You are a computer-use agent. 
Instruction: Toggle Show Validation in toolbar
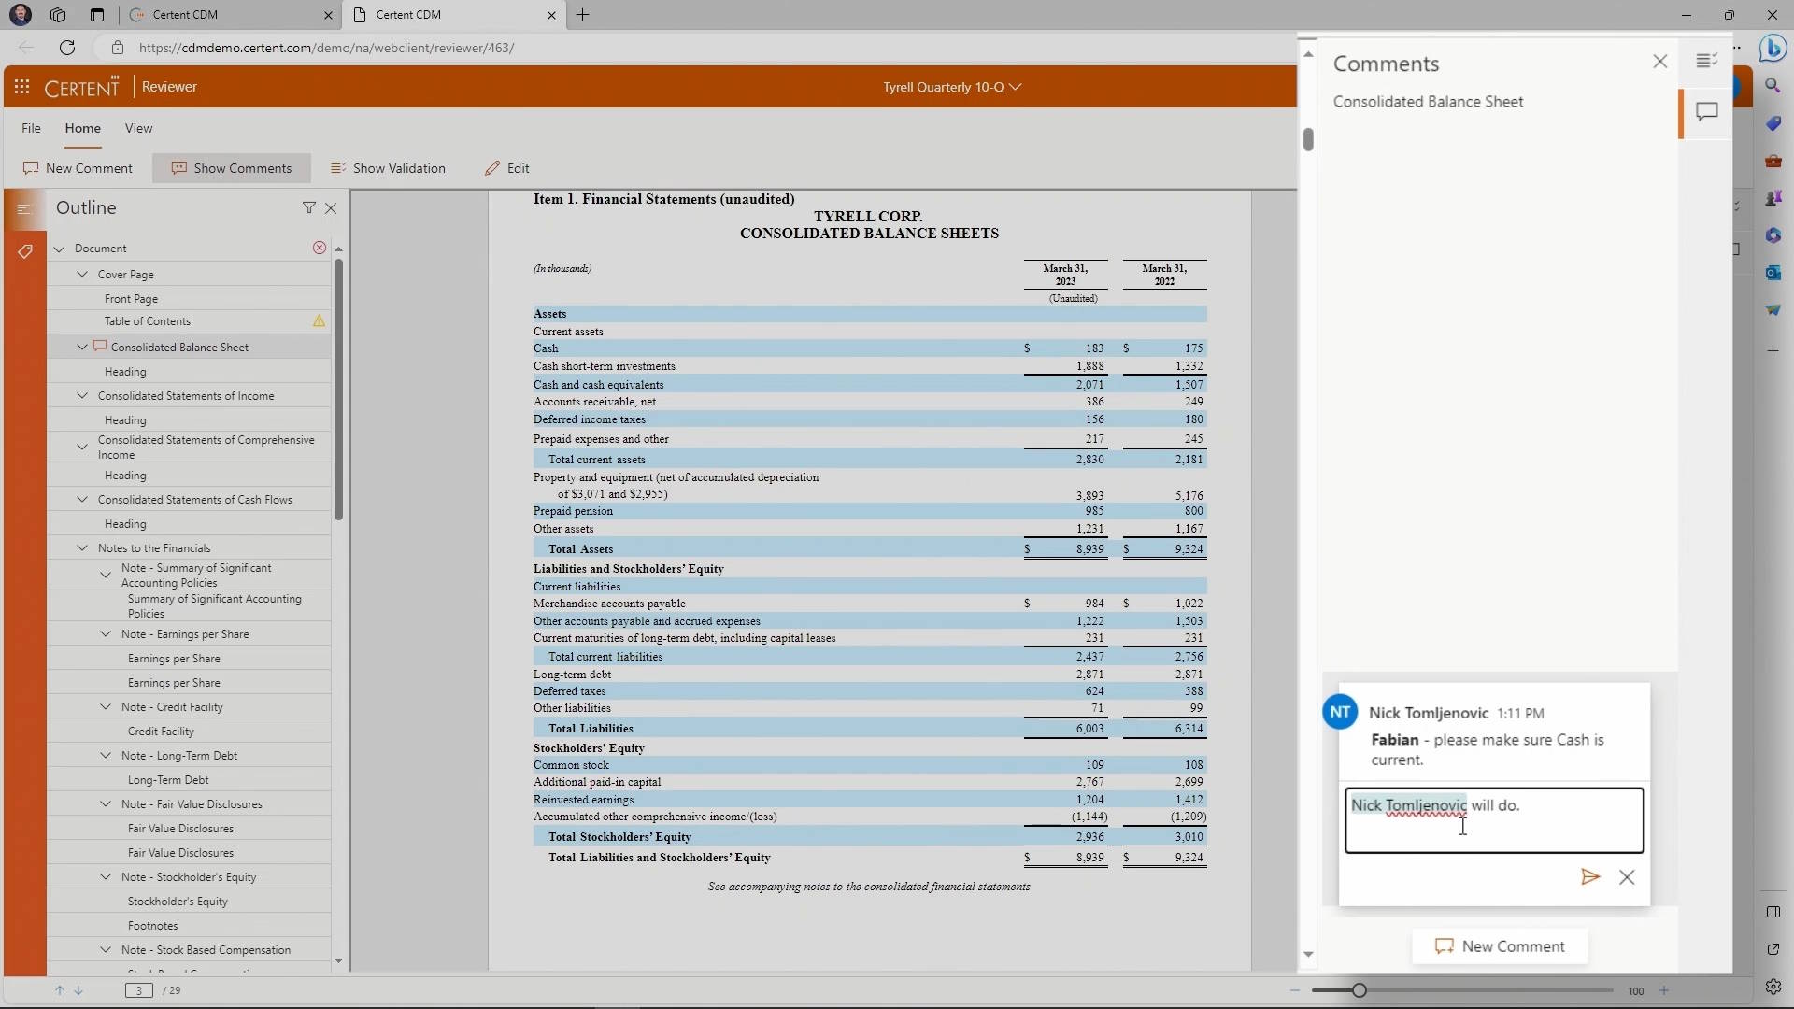388,168
